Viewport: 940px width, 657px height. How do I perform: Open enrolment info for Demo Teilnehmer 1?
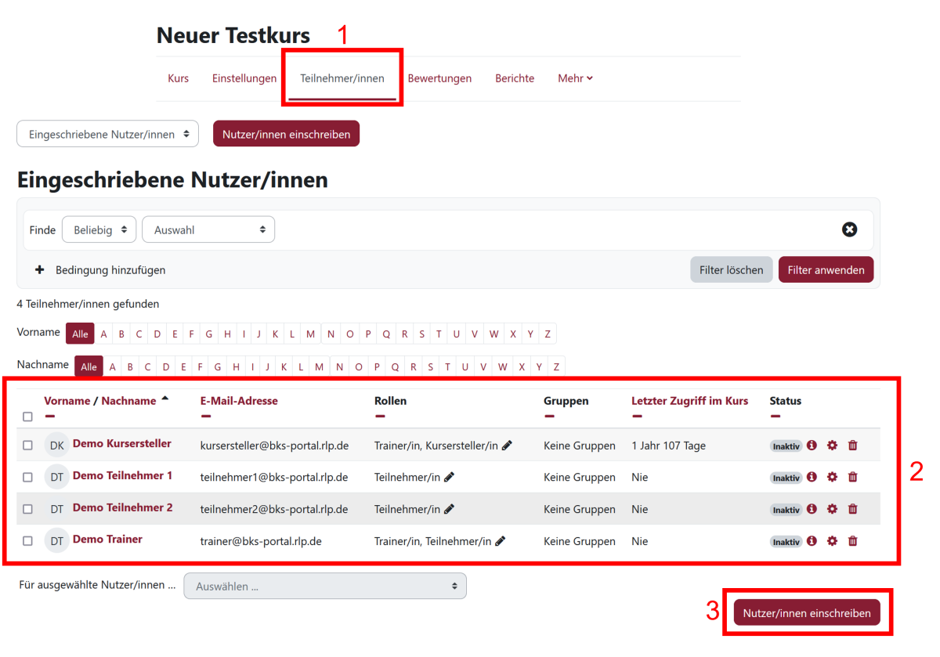pyautogui.click(x=812, y=477)
